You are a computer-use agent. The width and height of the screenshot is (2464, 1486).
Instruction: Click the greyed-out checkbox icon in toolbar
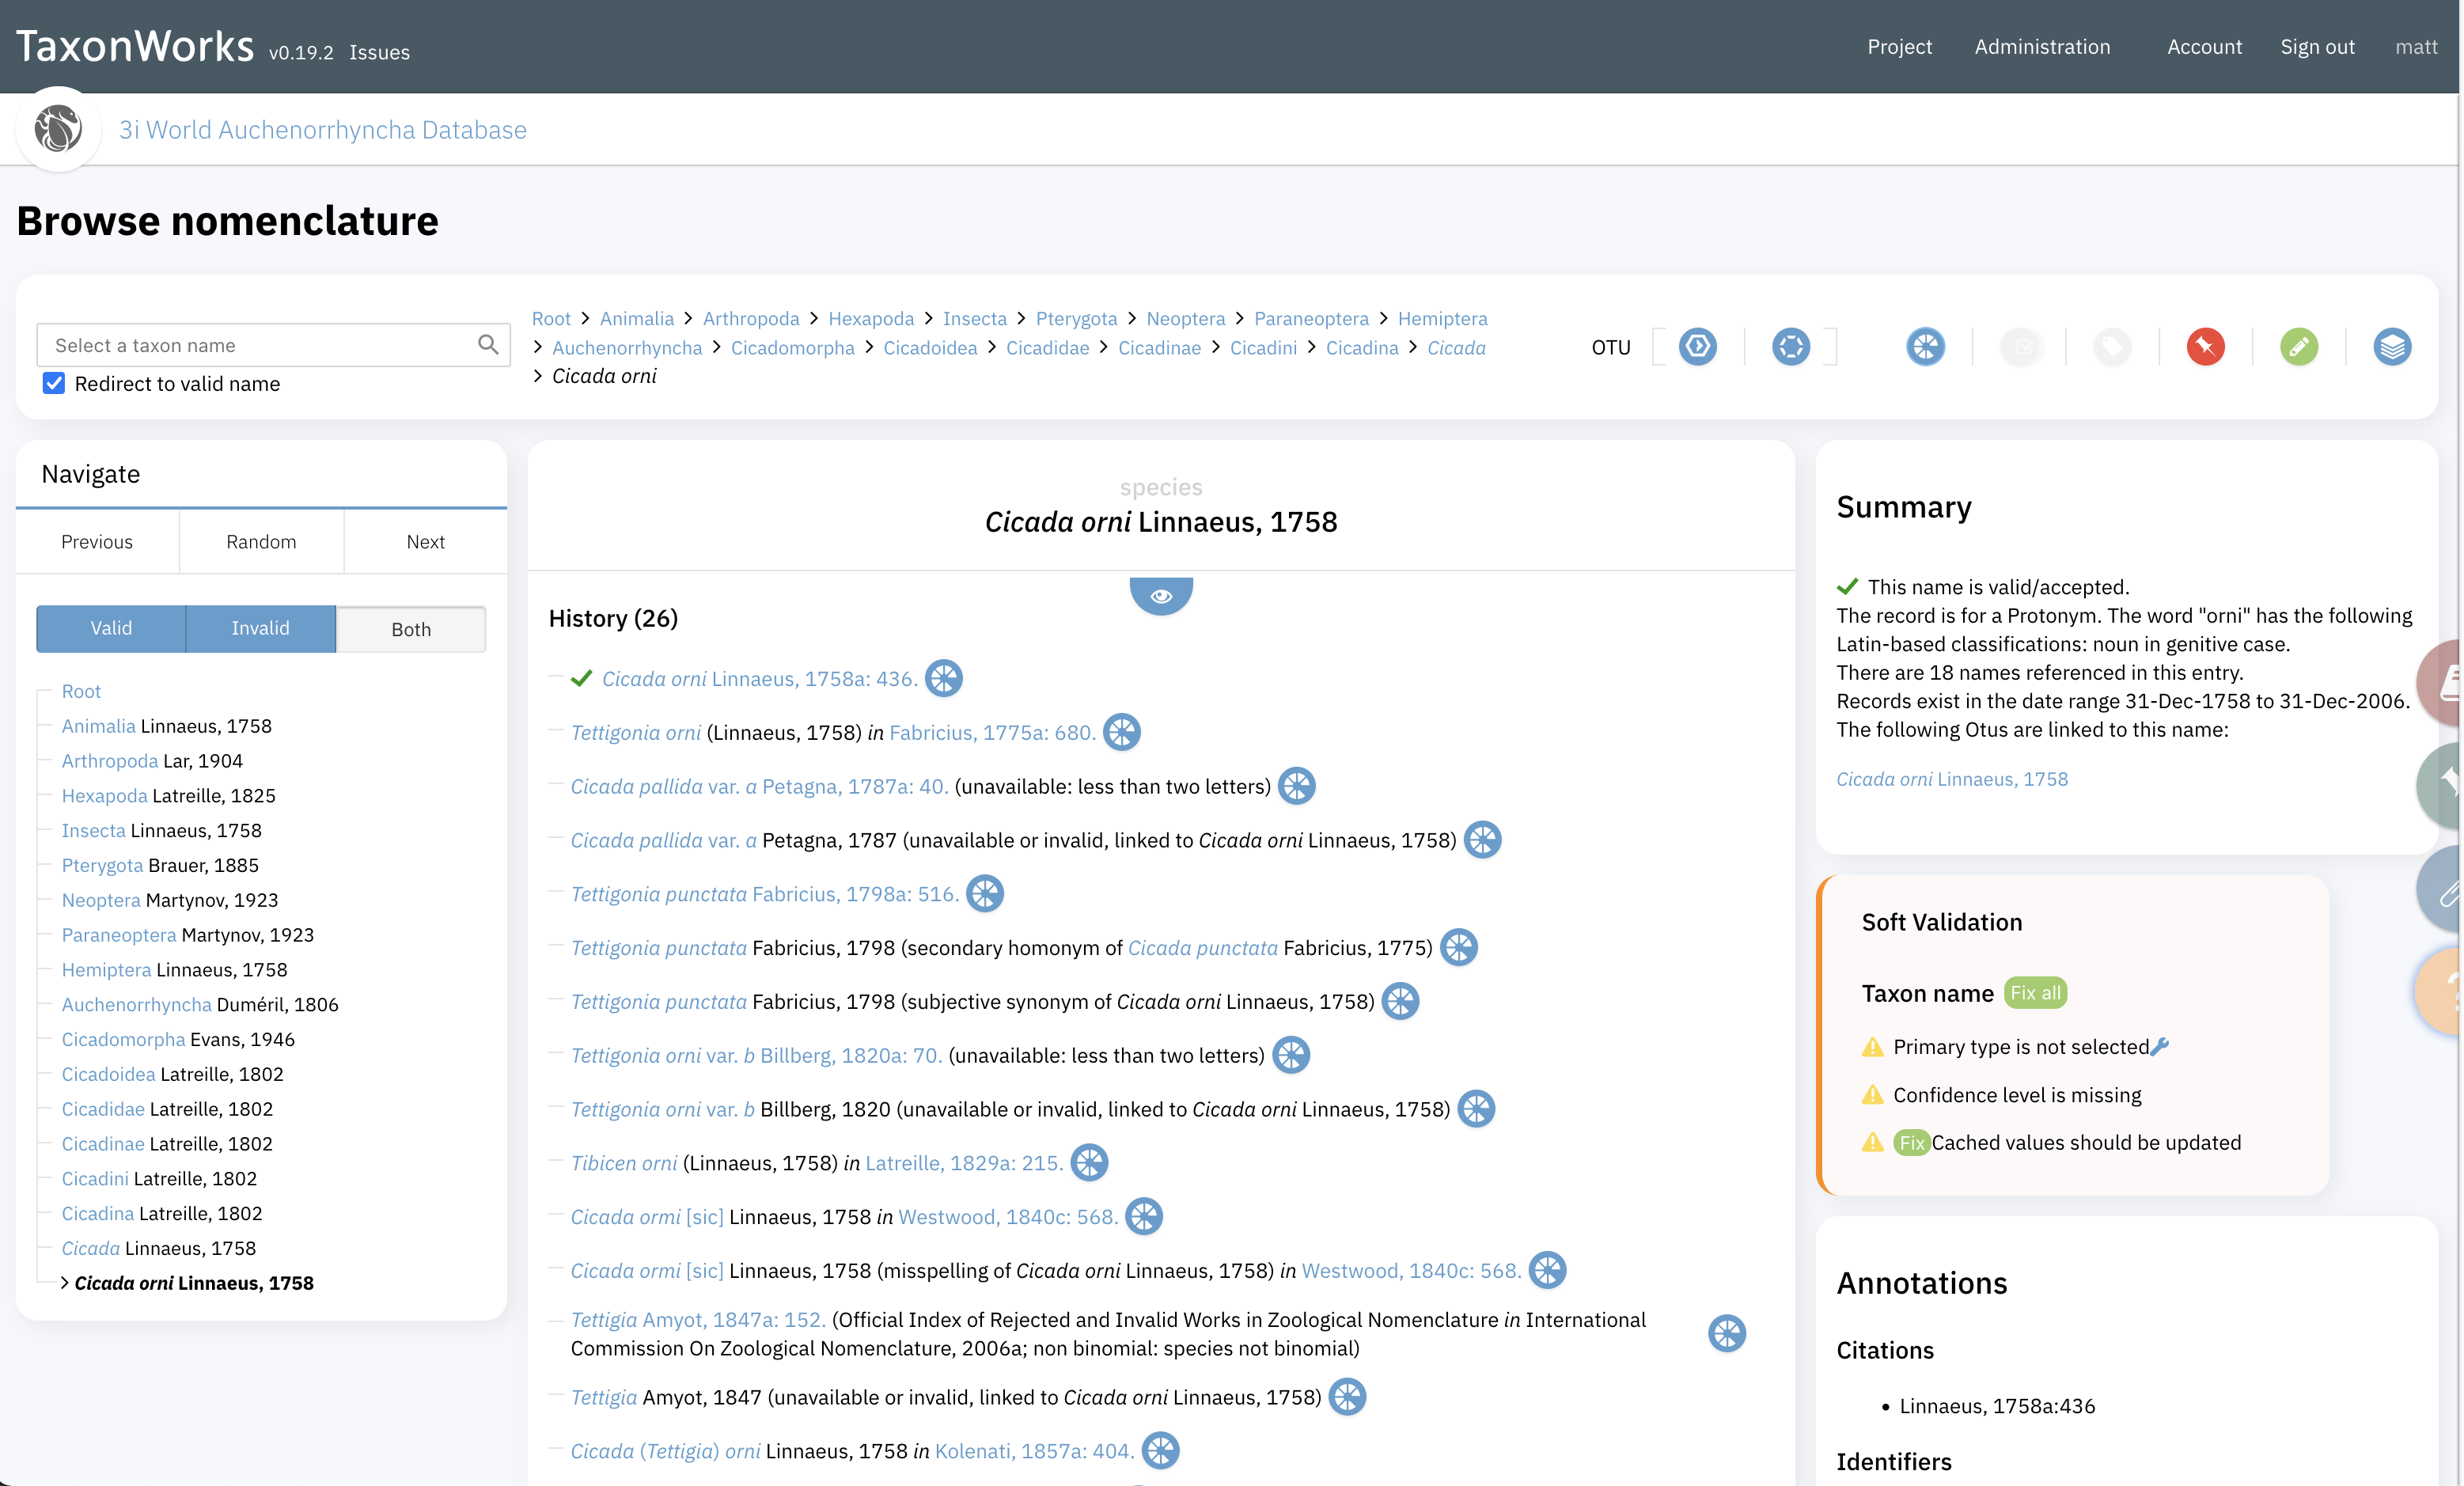[2019, 347]
